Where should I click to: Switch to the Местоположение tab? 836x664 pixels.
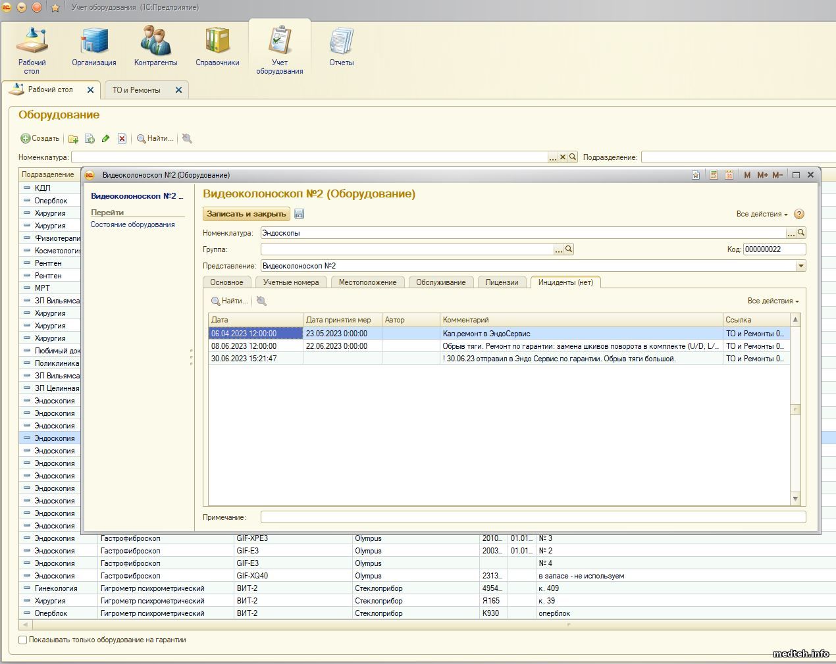tap(367, 282)
